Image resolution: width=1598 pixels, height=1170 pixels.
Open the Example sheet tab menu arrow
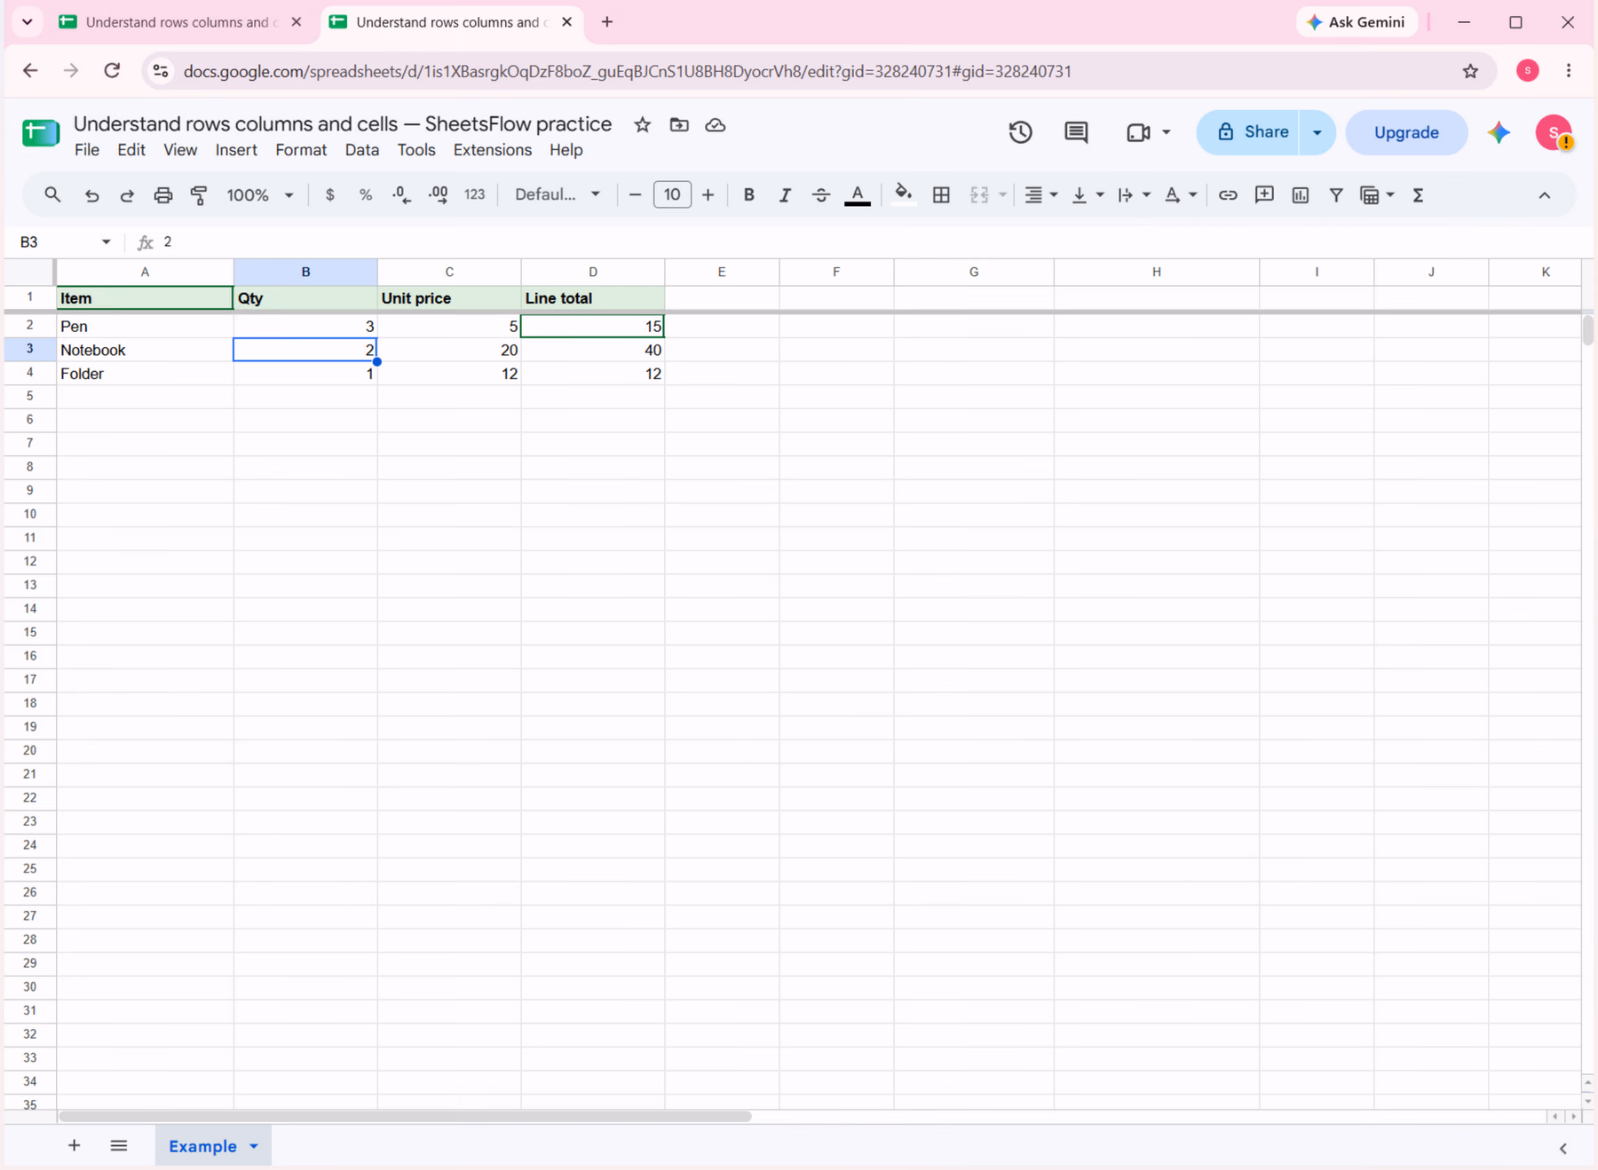click(x=254, y=1146)
